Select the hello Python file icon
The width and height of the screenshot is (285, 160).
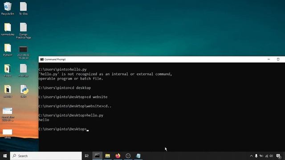tap(24, 91)
